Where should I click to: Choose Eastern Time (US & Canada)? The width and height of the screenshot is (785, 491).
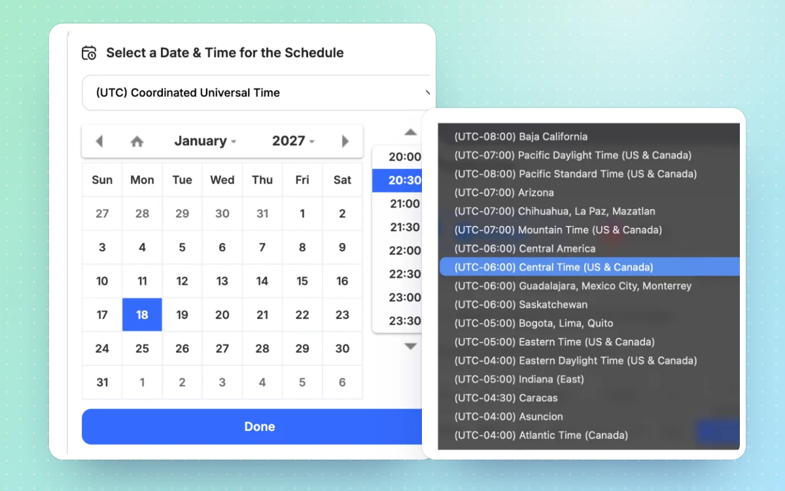click(589, 342)
